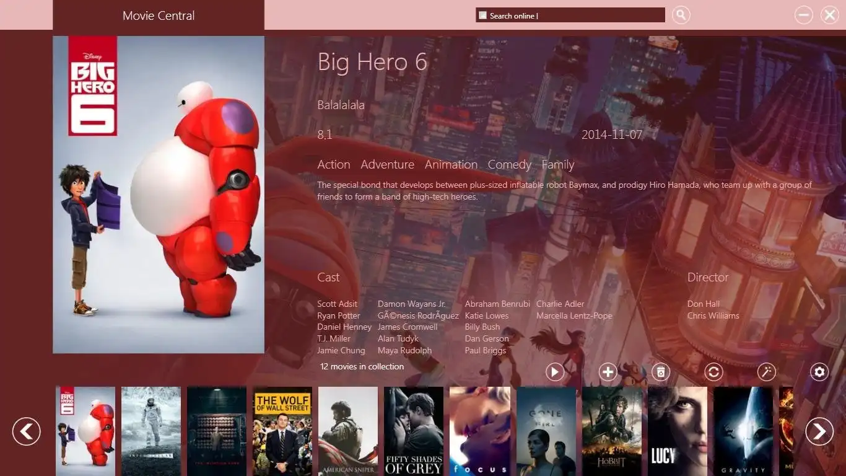Click cast member Charlie Adler
Viewport: 846px width, 476px height.
[x=560, y=304]
